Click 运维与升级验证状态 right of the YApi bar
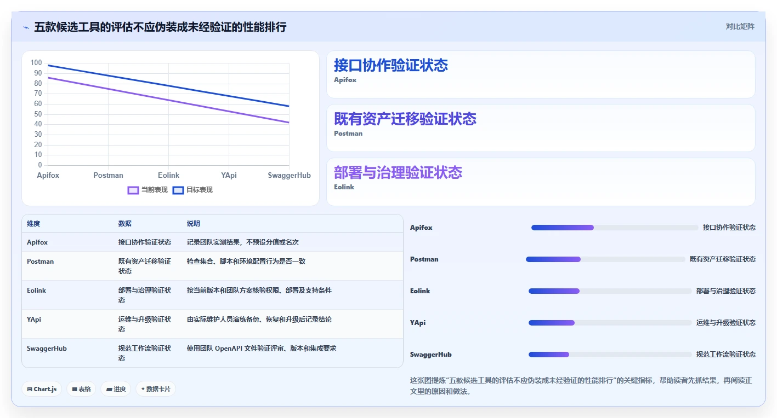Screen dimensions: 777x418 pos(726,323)
